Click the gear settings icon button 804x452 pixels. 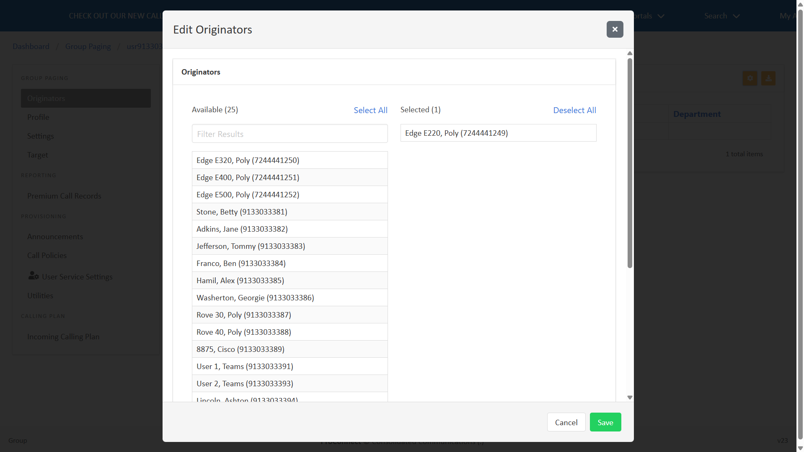coord(750,78)
